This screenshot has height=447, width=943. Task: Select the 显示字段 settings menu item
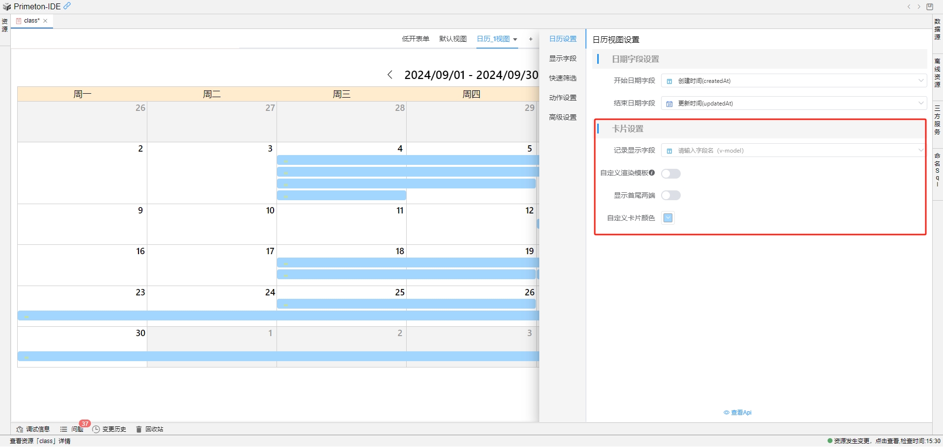(563, 58)
